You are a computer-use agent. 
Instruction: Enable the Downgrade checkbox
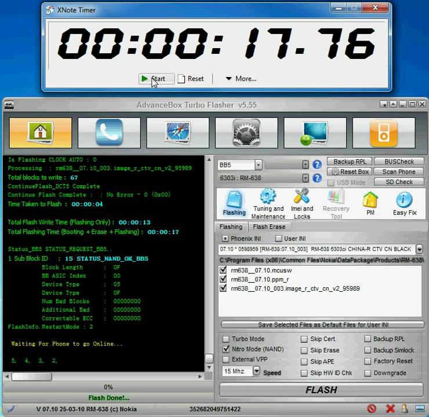[368, 374]
